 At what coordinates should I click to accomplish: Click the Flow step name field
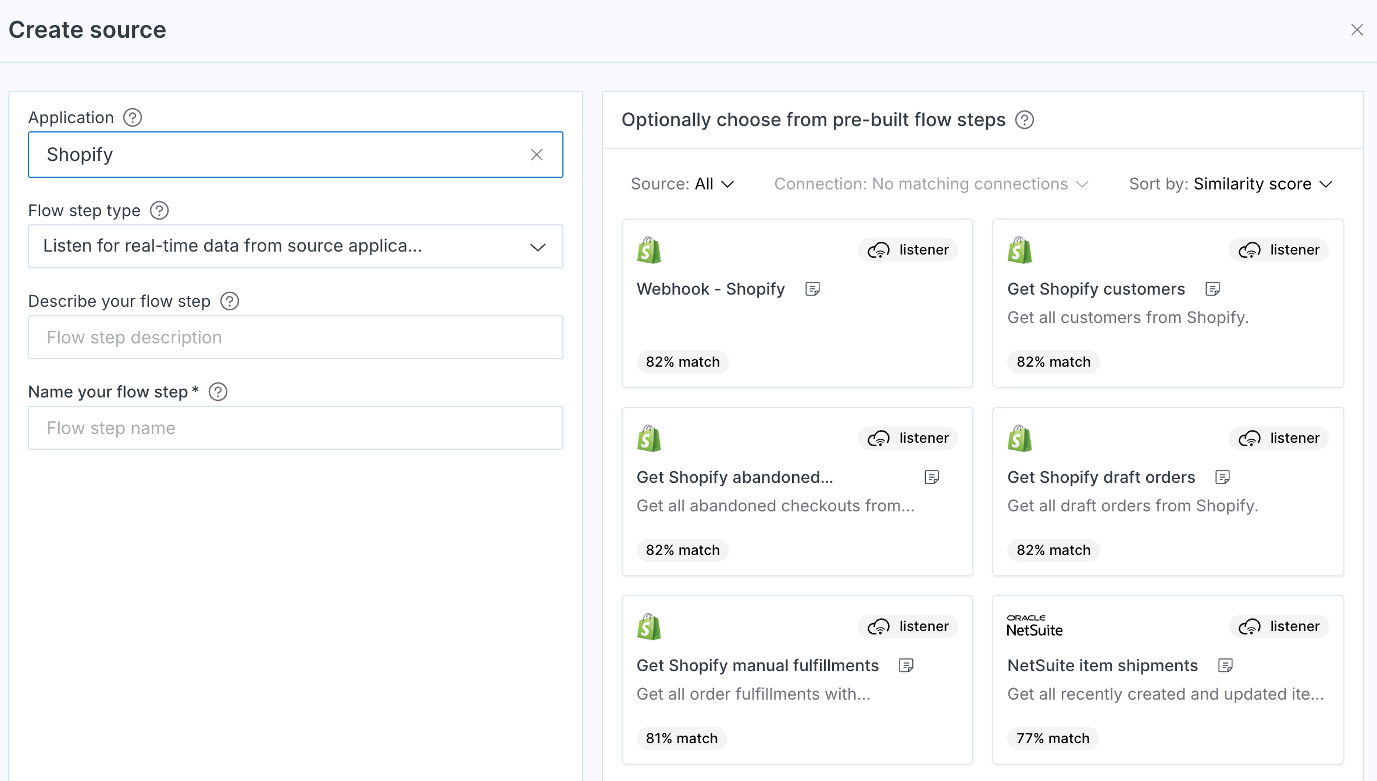pos(295,428)
